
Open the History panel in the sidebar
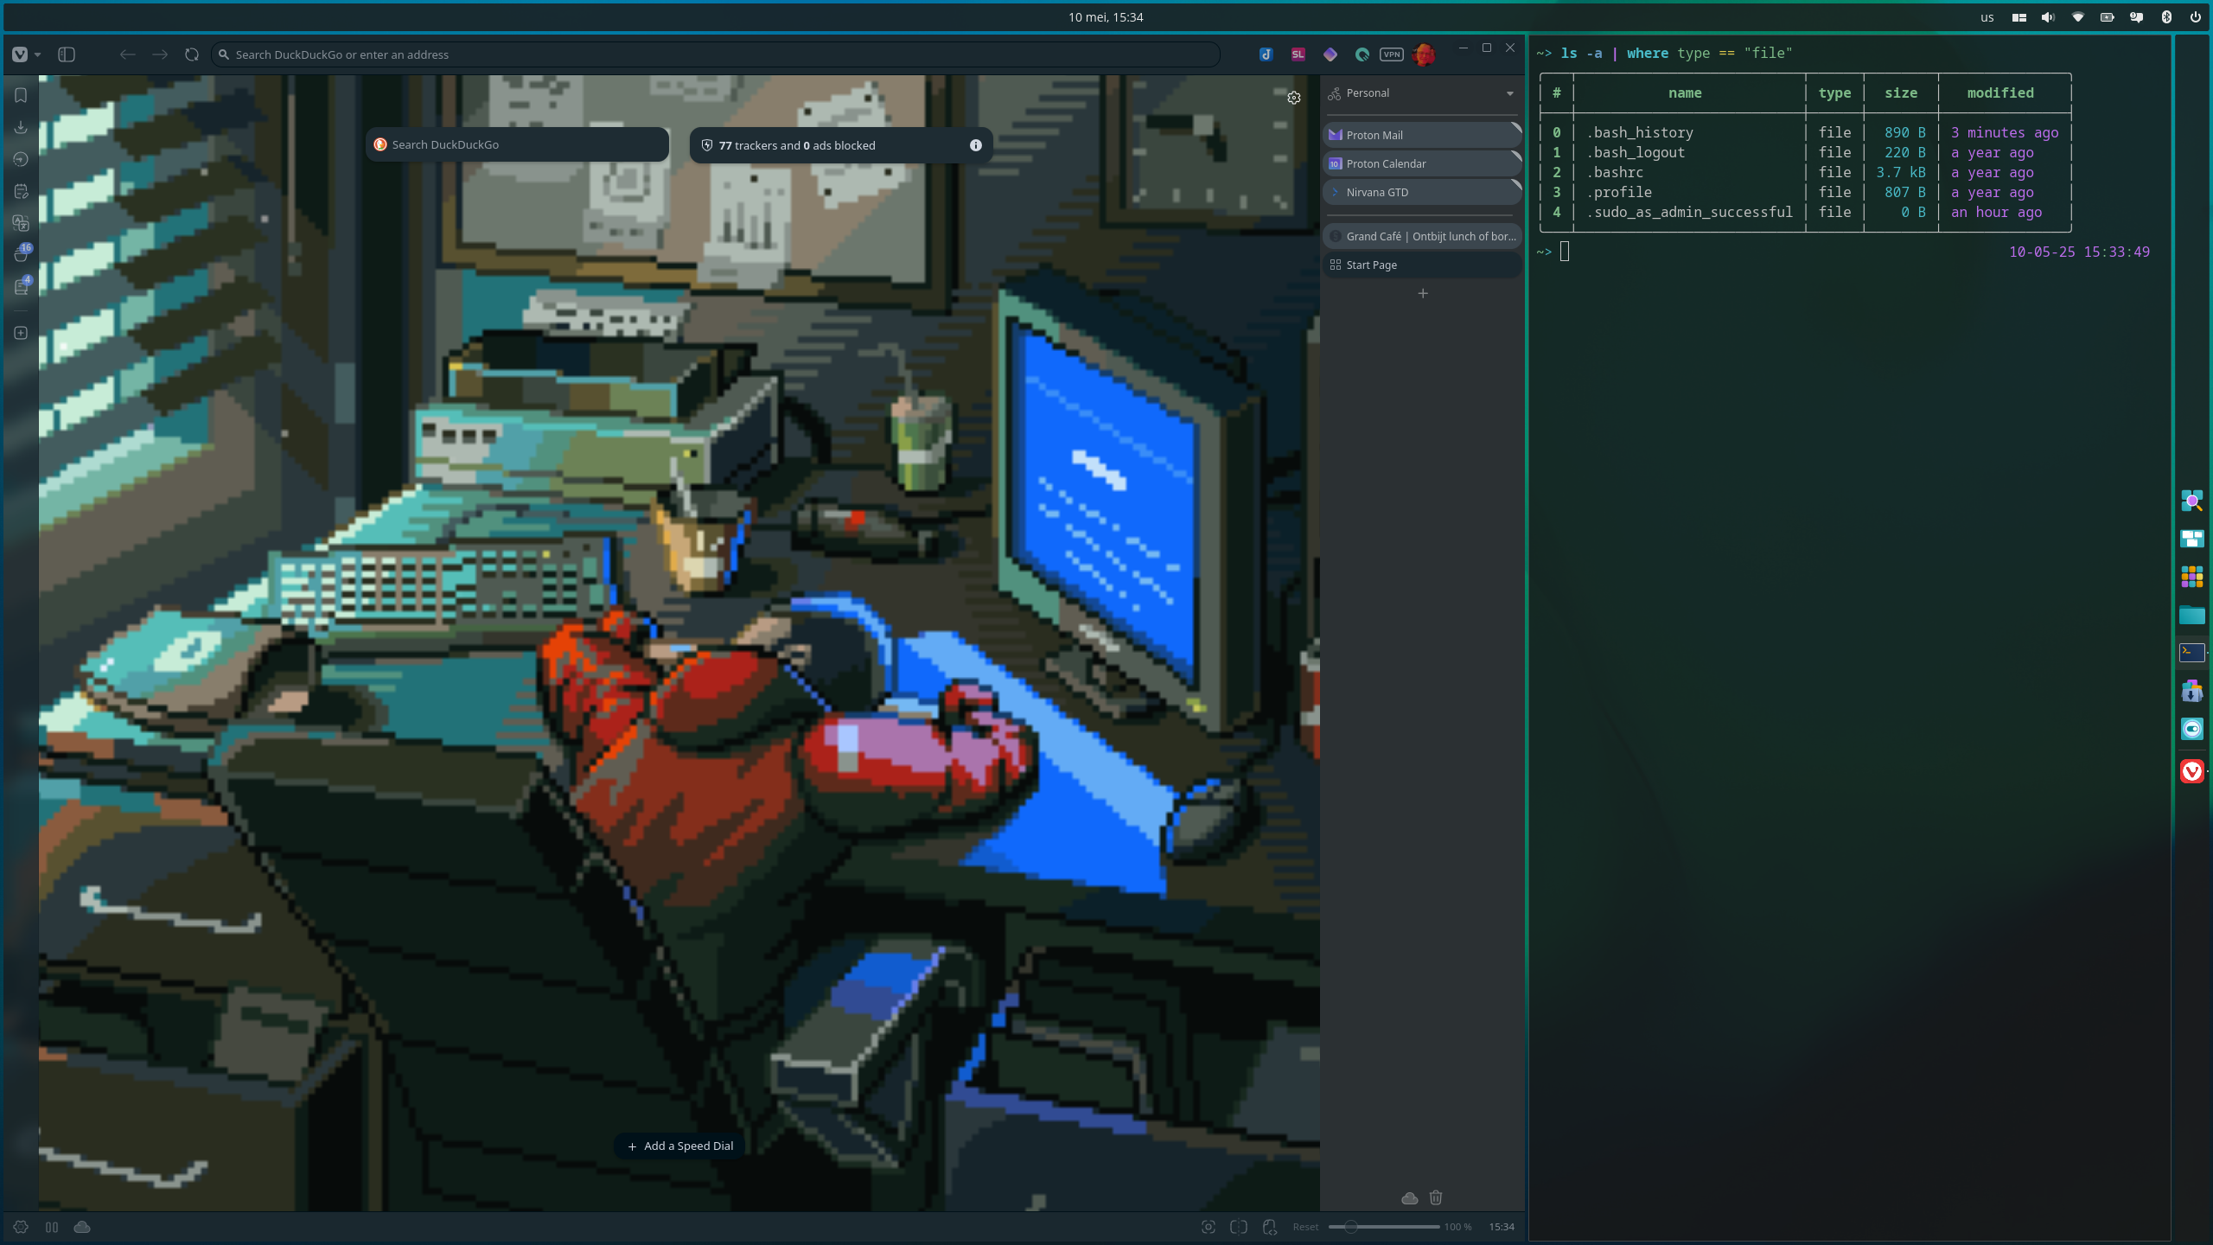point(21,159)
